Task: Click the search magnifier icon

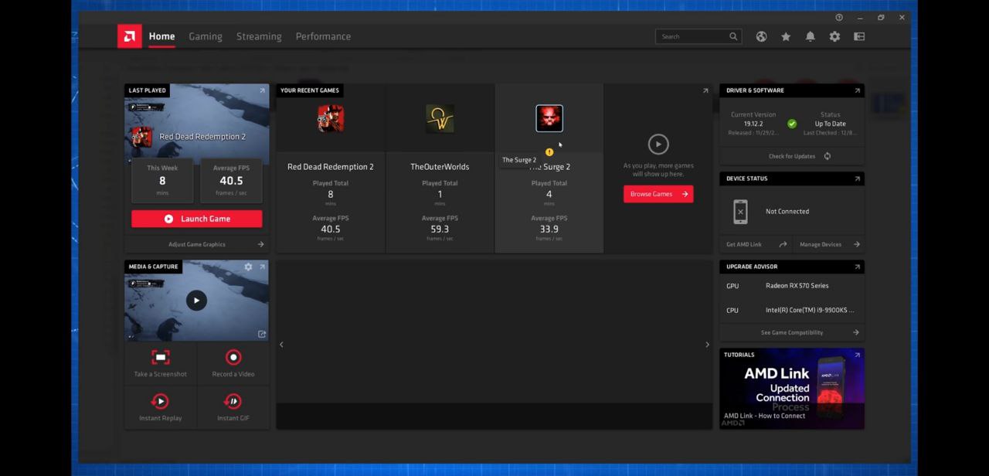Action: pyautogui.click(x=733, y=36)
